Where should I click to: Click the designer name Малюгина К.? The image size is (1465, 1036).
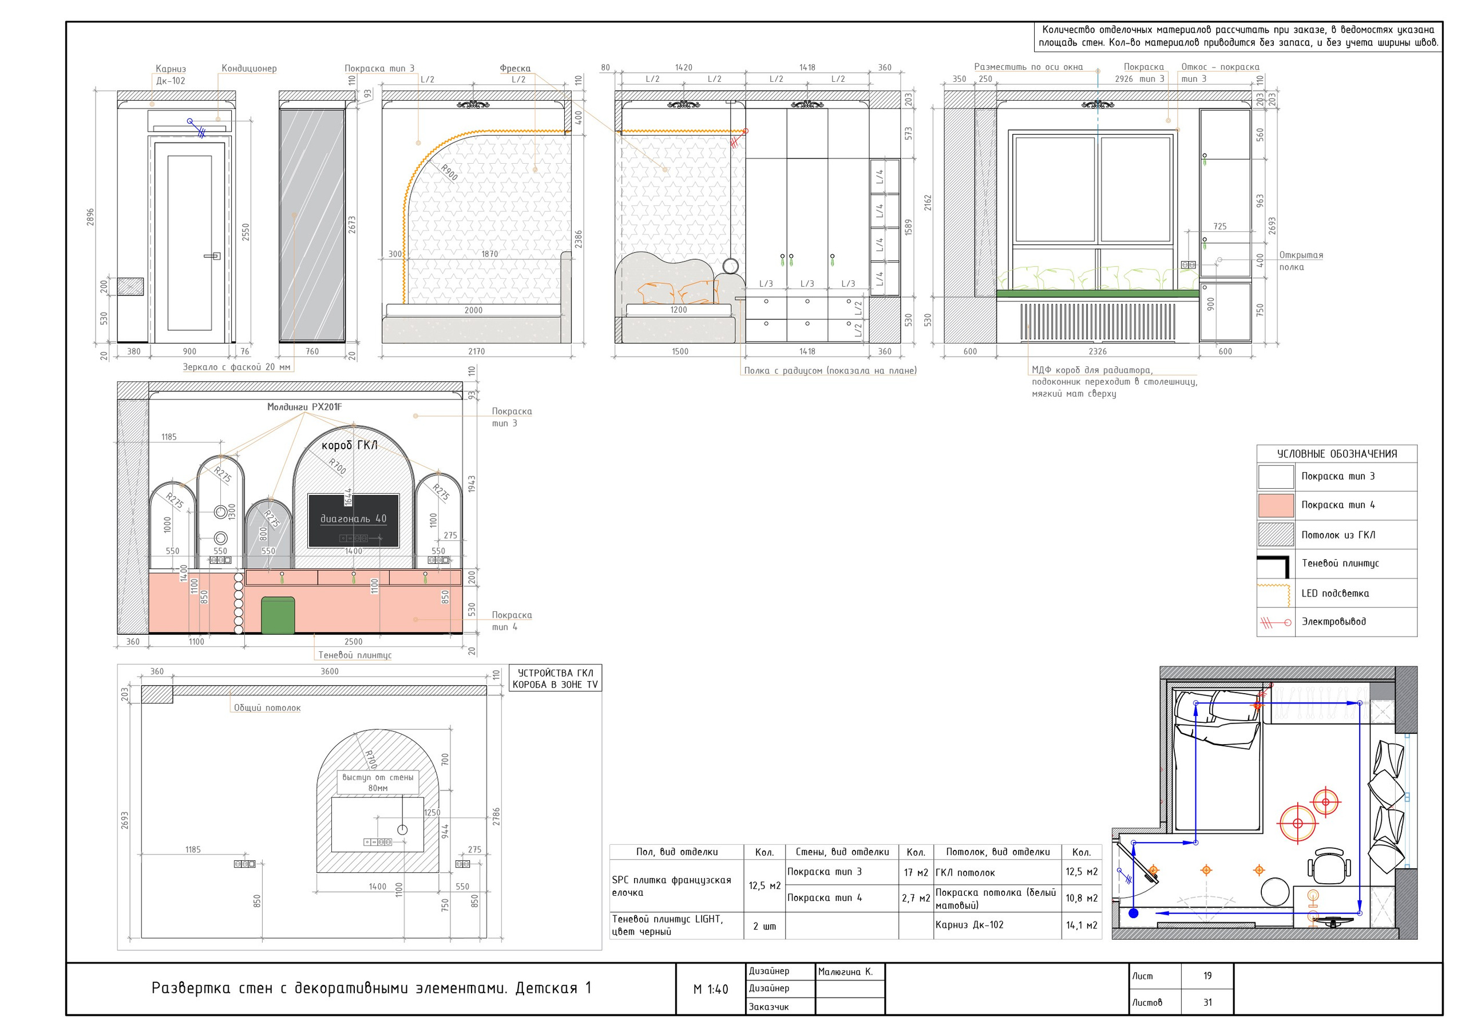[845, 971]
